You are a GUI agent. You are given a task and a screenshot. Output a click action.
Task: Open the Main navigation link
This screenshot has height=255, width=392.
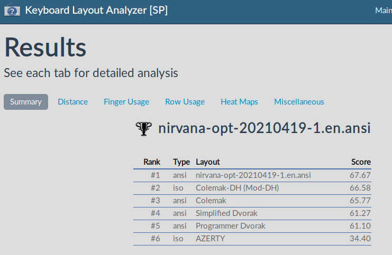click(x=383, y=11)
